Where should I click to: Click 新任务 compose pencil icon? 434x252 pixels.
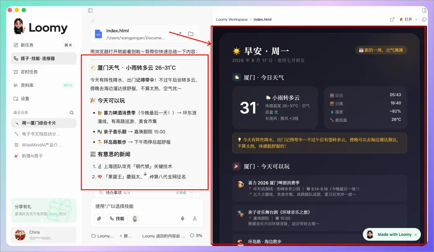pos(16,45)
